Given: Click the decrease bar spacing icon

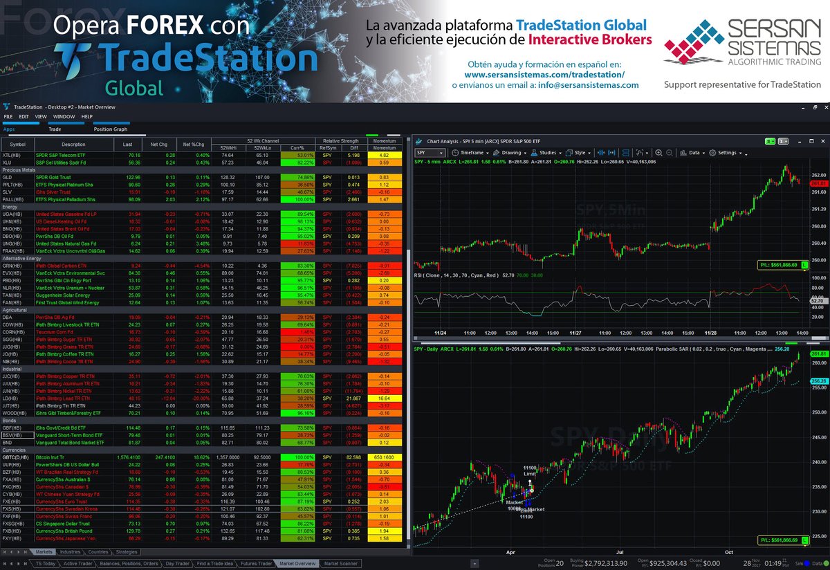Looking at the screenshot, I should point(600,152).
